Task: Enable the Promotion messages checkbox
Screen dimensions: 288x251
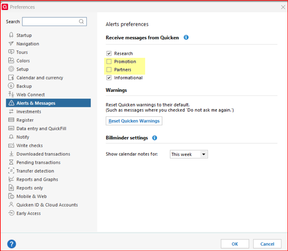Action: (109, 61)
